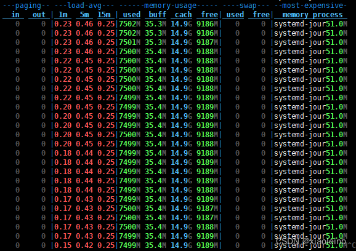Click 9189M free in the 0.15 load row
This screenshot has width=356, height=251.
207,245
